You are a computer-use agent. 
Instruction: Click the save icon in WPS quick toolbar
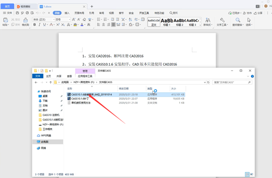[x=17, y=13]
